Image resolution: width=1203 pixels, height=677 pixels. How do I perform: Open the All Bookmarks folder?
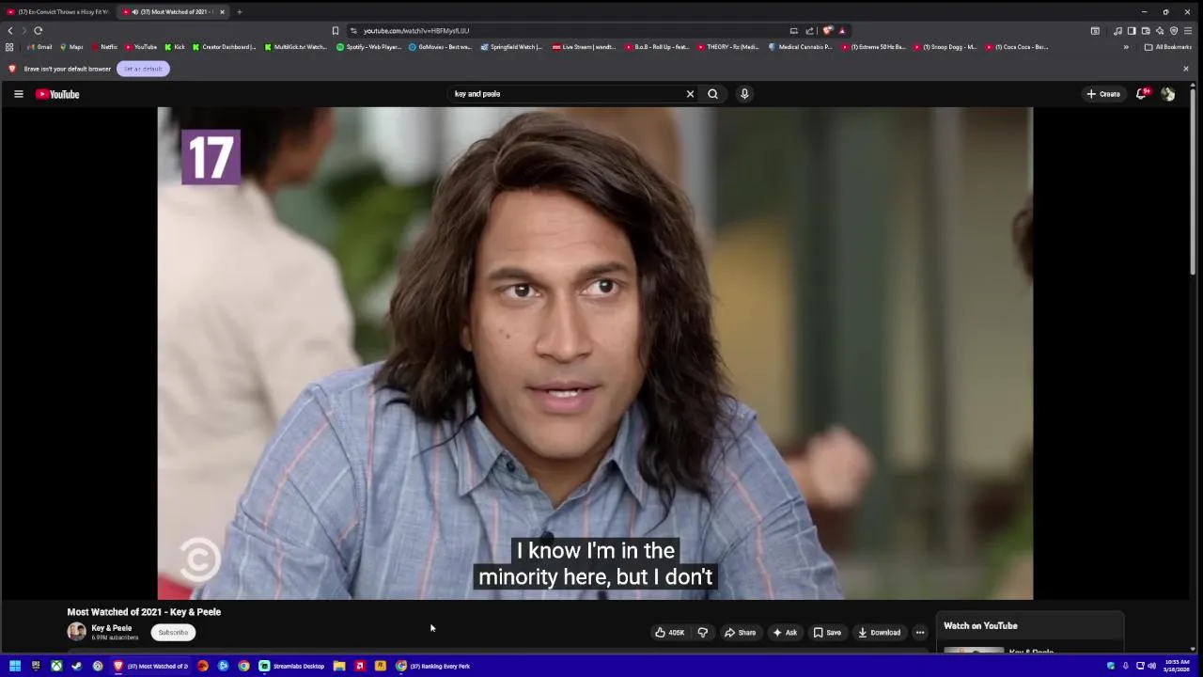click(1167, 47)
